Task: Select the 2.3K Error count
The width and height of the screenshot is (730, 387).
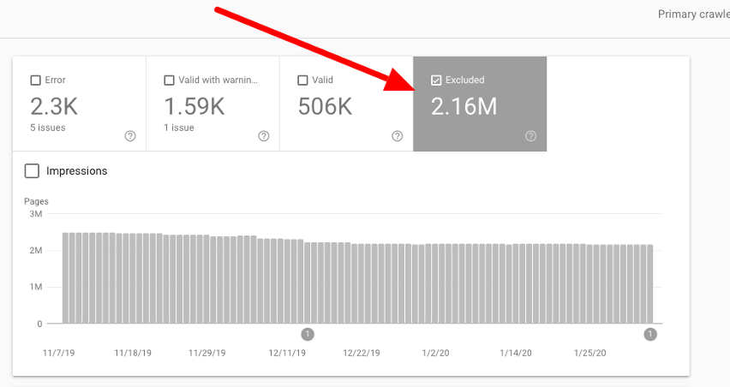Action: click(55, 106)
